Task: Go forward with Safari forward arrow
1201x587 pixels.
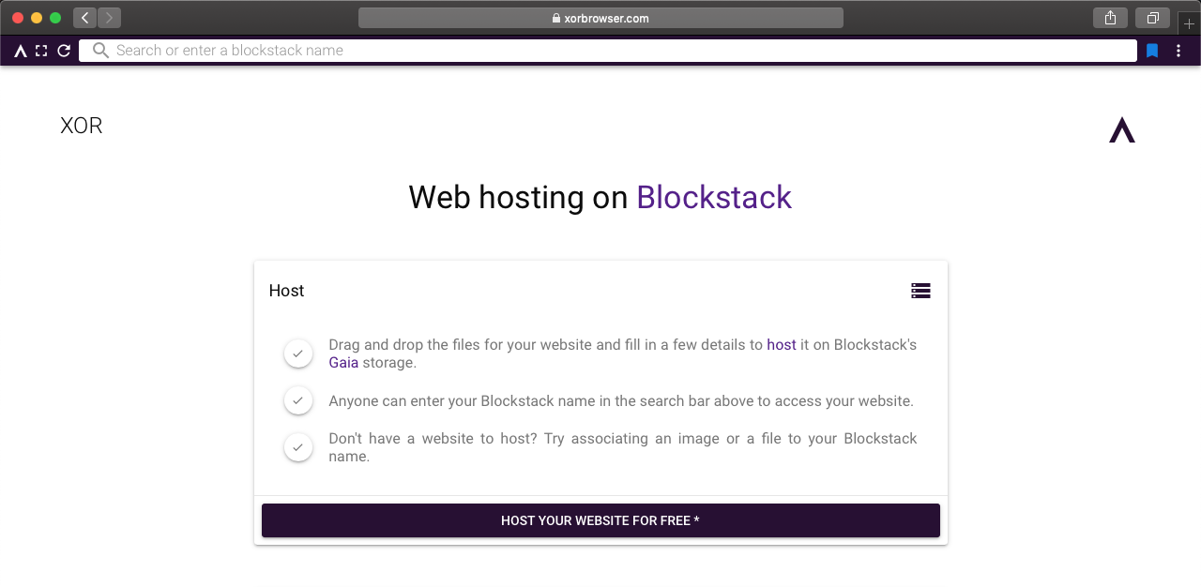Action: click(109, 18)
